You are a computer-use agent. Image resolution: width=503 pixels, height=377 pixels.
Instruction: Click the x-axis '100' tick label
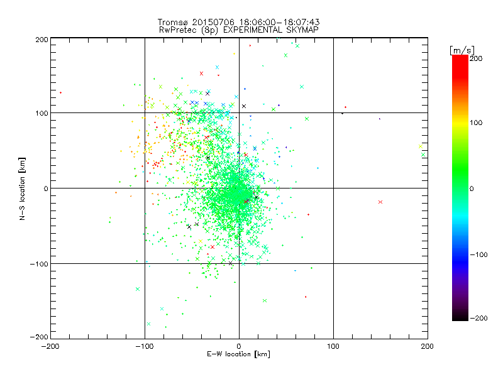(333, 346)
